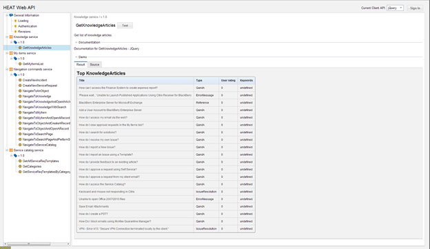Select NavigateToSearchPageAndPerformS… in the tree
Viewport: 430px width, 249px height.
[46, 139]
